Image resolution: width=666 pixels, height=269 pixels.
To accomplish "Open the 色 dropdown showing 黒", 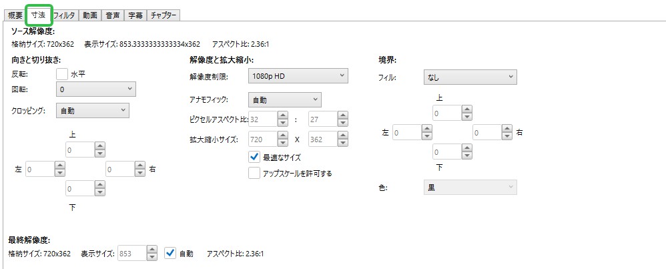I will coord(470,188).
